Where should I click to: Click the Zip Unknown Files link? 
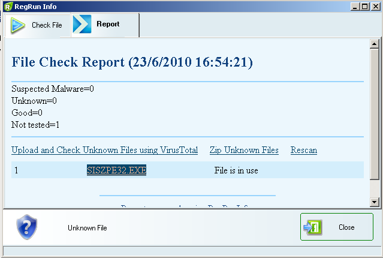click(244, 150)
